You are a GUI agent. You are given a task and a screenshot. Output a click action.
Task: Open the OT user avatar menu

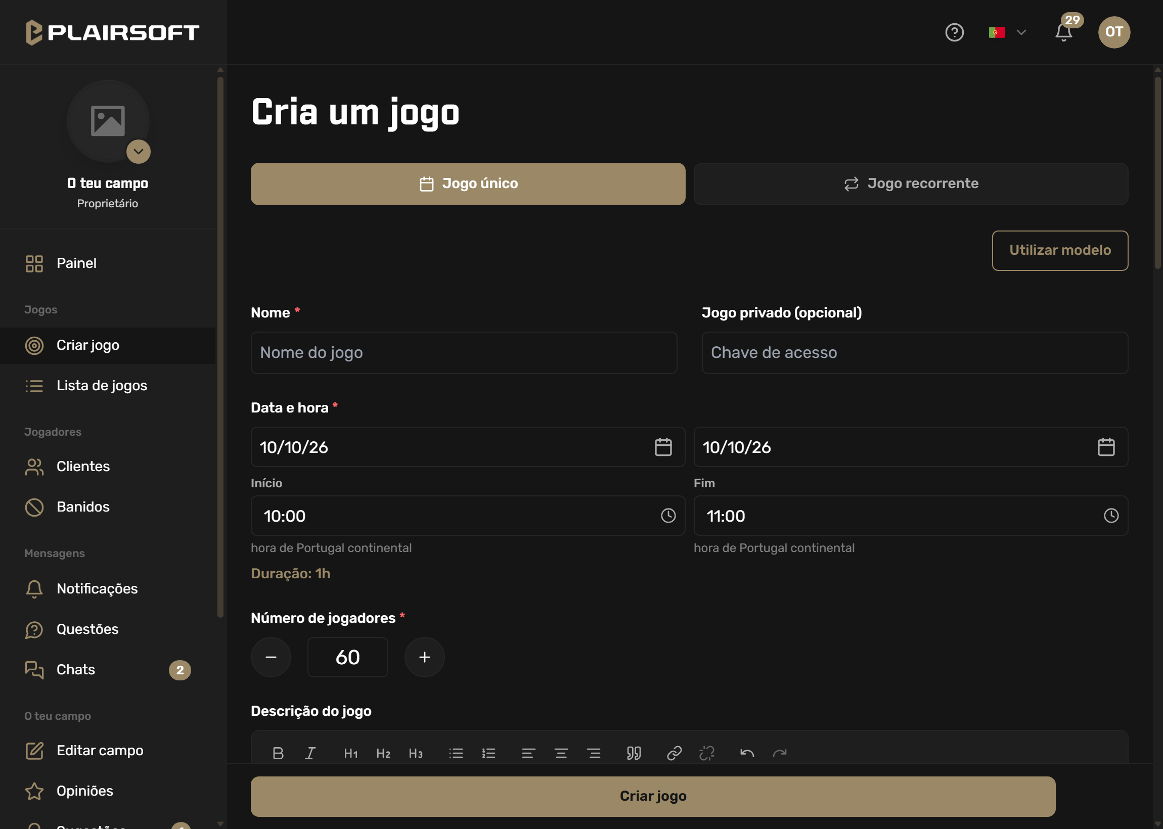[x=1114, y=32]
